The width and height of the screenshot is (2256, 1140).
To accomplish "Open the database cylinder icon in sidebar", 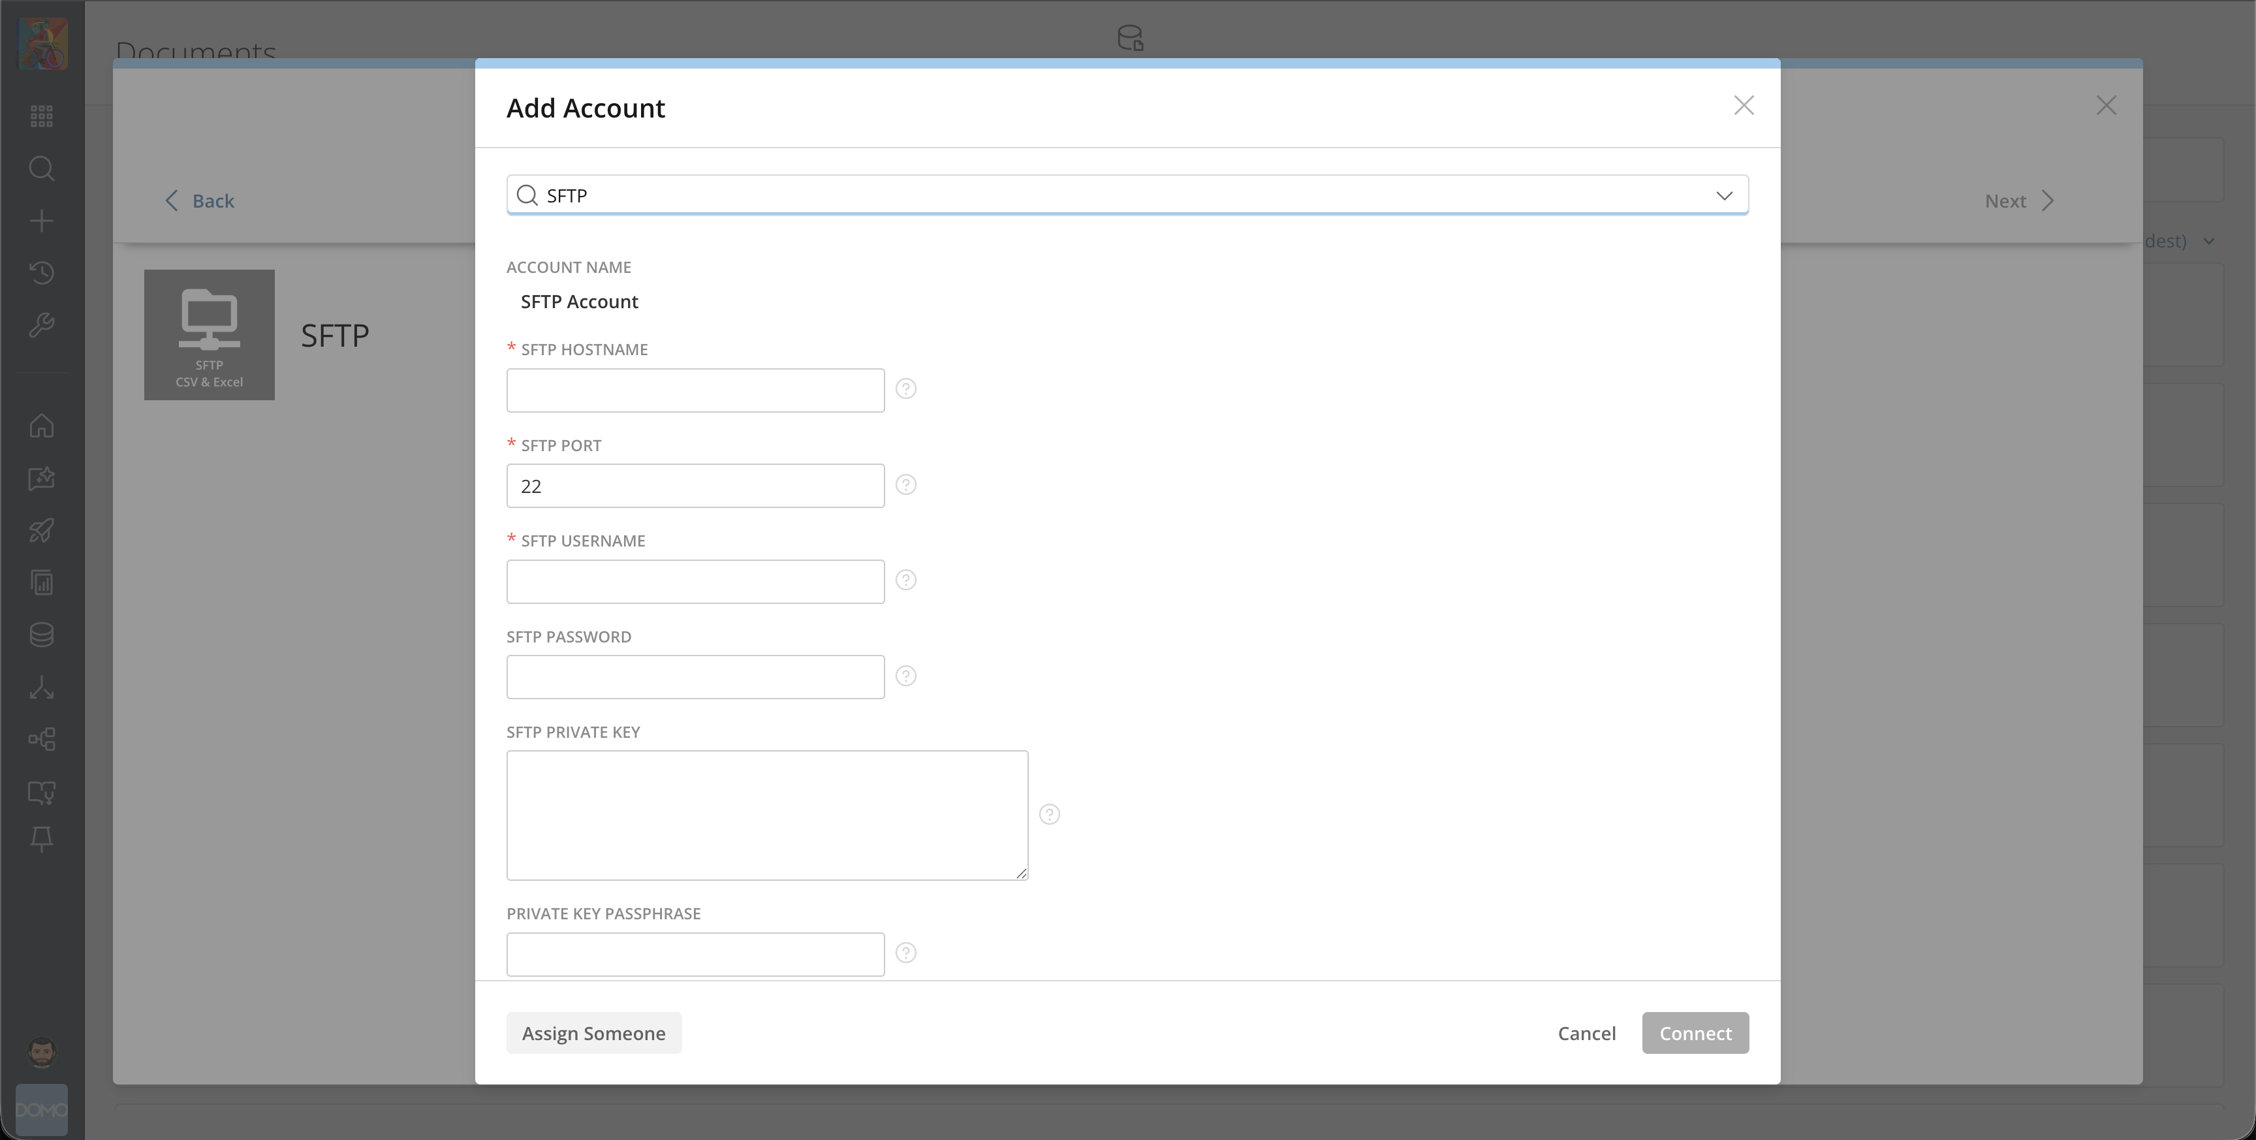I will [41, 635].
